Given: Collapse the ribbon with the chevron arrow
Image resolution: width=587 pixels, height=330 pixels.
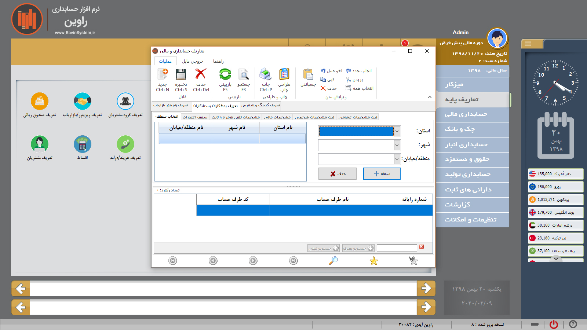Looking at the screenshot, I should click(430, 97).
